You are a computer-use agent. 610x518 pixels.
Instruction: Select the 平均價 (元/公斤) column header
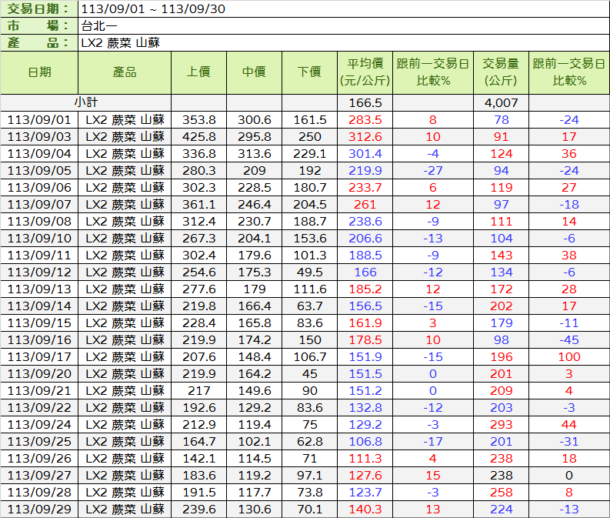(365, 72)
